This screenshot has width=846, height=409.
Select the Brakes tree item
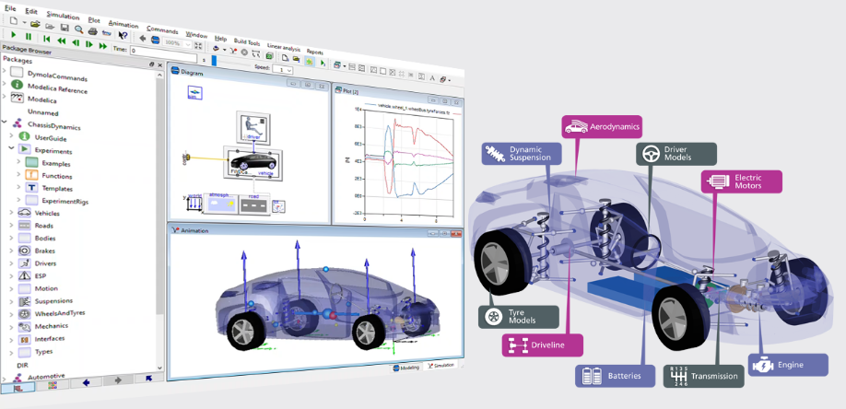(45, 251)
